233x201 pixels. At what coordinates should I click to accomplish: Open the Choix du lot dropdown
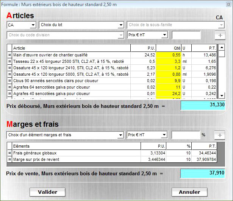point(121,25)
